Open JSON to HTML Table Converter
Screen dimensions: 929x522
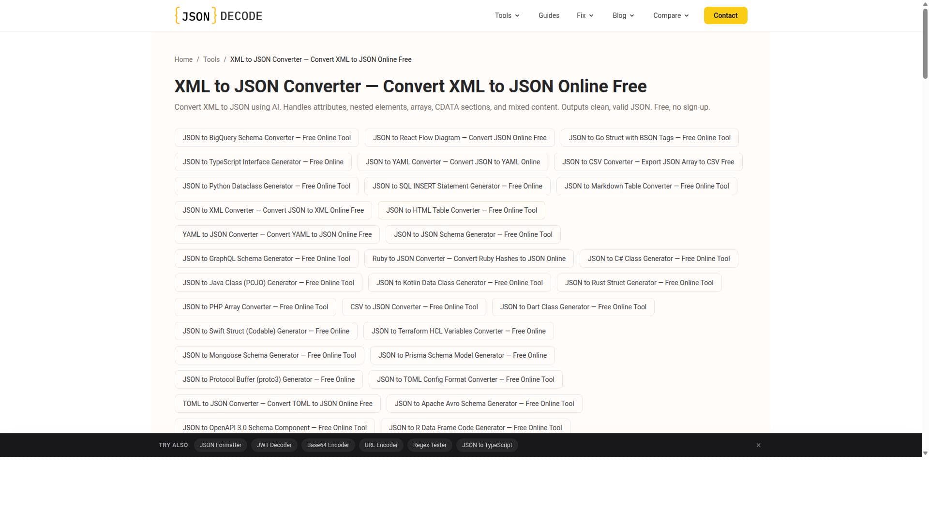coord(461,210)
